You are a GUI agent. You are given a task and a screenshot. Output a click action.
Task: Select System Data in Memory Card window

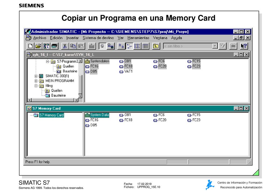click(97, 115)
